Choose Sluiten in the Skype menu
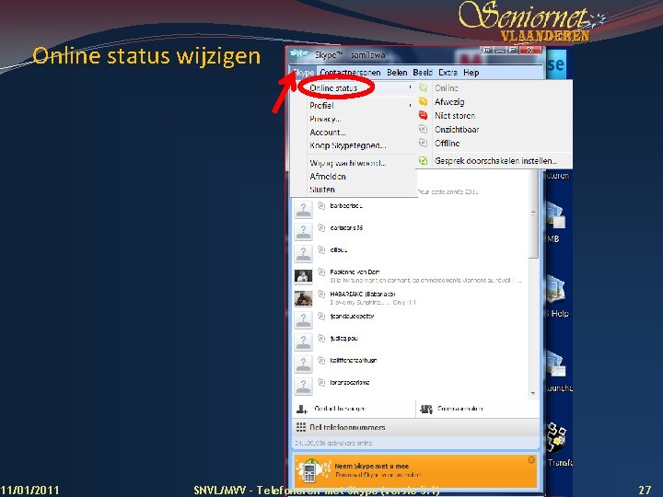The width and height of the screenshot is (663, 497). (322, 190)
